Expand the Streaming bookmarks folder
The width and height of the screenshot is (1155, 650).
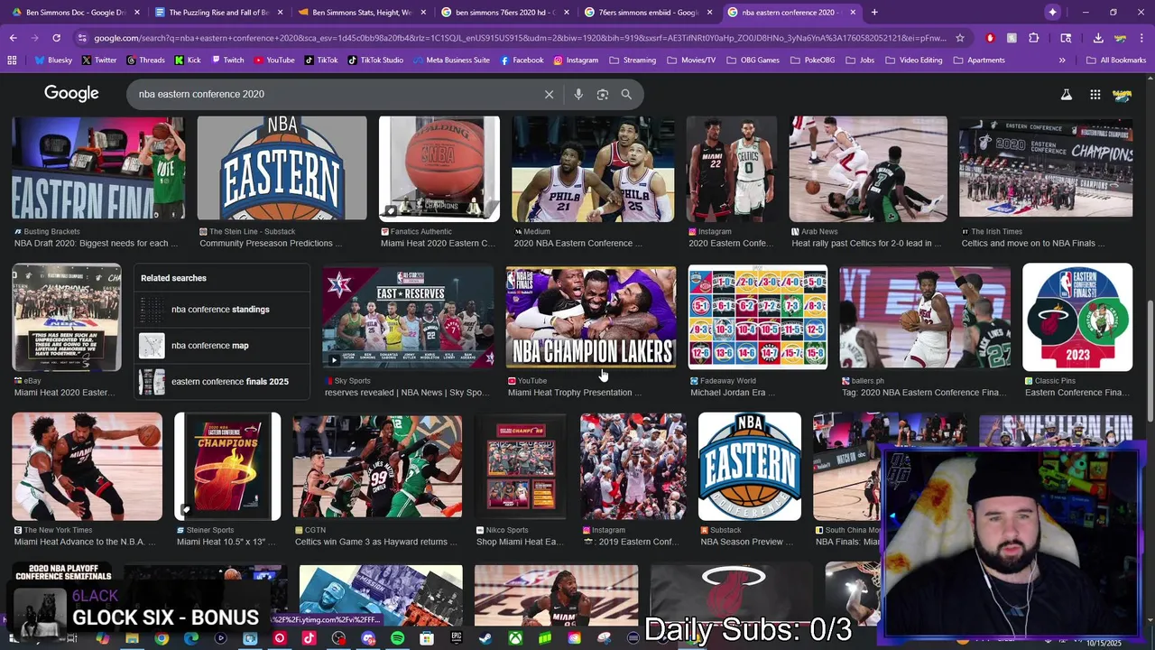tap(633, 60)
